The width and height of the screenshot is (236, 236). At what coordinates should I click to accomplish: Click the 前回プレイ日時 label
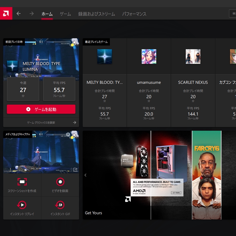(x=14, y=42)
